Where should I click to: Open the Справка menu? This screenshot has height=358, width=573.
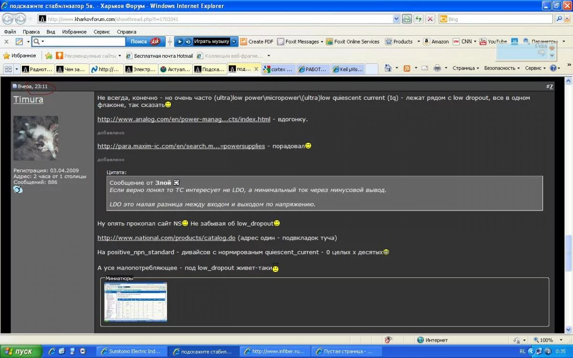[127, 32]
